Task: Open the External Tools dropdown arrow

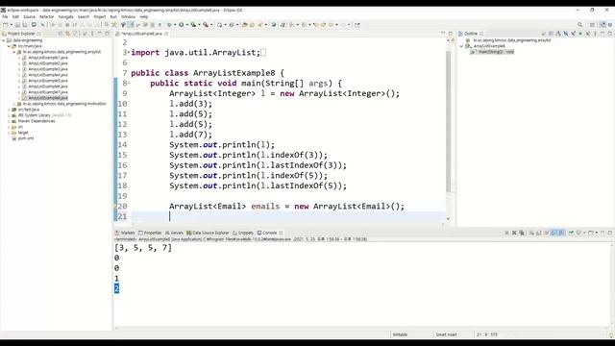Action: coord(211,25)
